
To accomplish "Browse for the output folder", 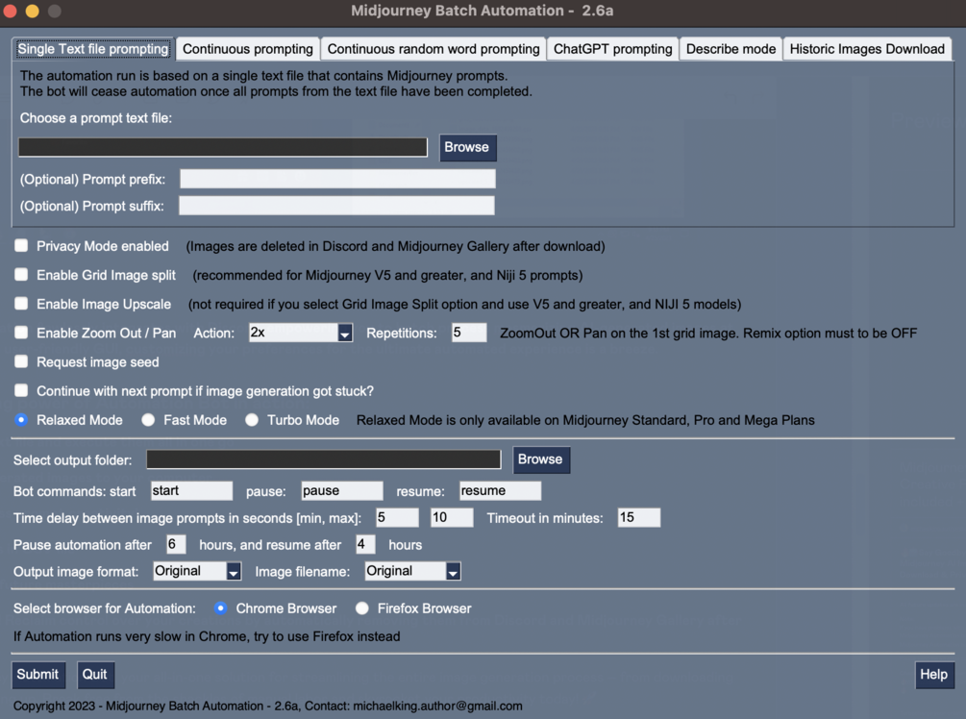I will 541,459.
